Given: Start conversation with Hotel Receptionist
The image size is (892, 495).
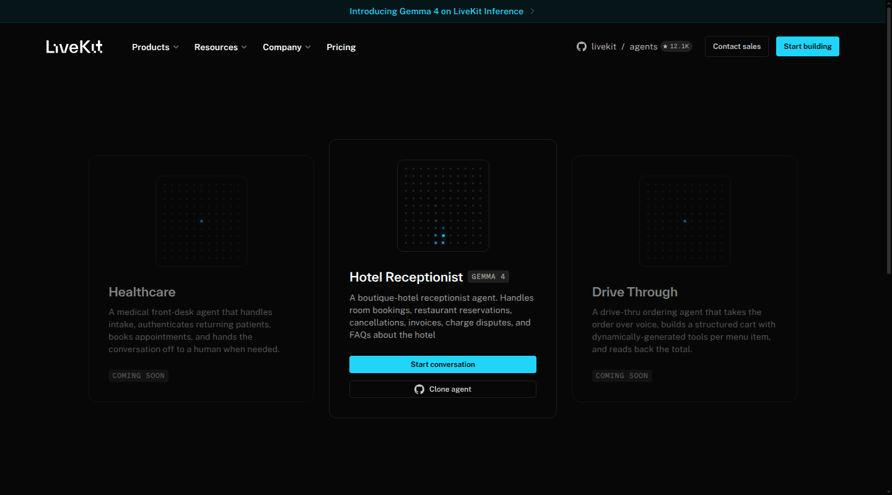Looking at the screenshot, I should (x=443, y=364).
